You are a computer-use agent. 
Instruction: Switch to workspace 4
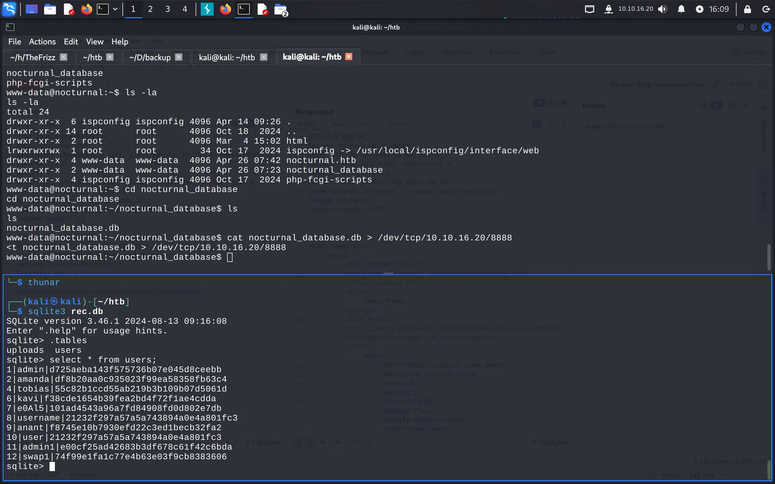pyautogui.click(x=185, y=9)
